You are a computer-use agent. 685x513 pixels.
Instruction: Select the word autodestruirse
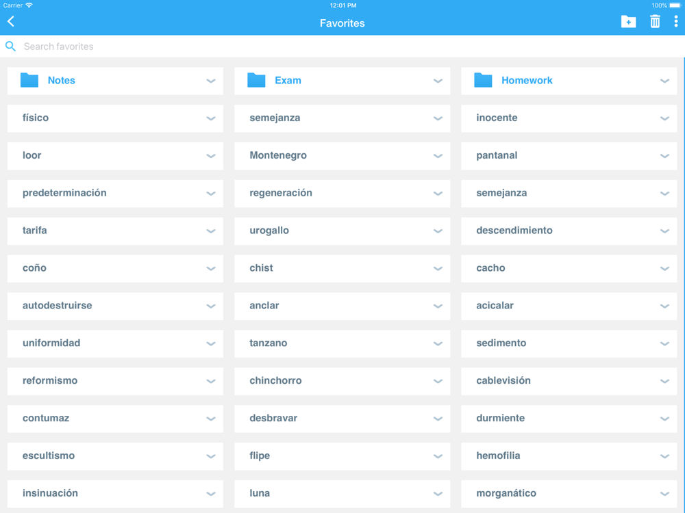pos(58,305)
